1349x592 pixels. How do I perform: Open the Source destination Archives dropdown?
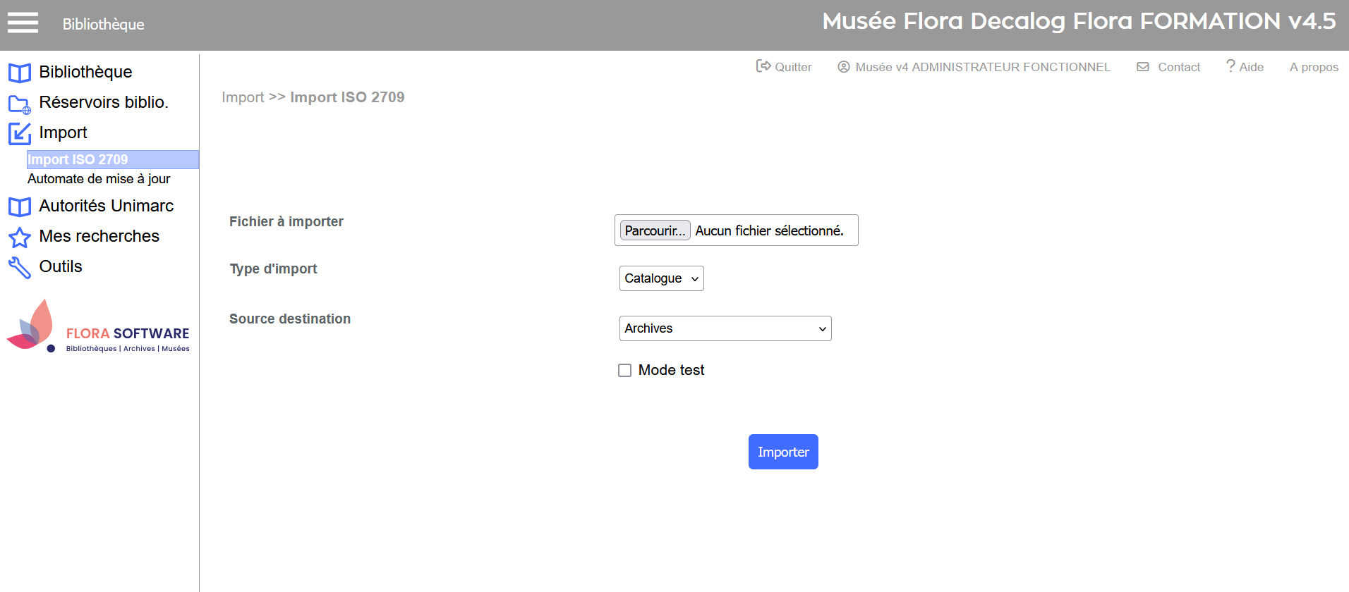pos(725,328)
